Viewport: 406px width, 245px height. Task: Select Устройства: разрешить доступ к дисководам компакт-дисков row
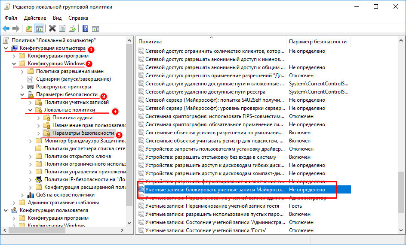pos(244,173)
